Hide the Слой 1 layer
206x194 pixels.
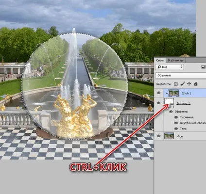(x=159, y=93)
